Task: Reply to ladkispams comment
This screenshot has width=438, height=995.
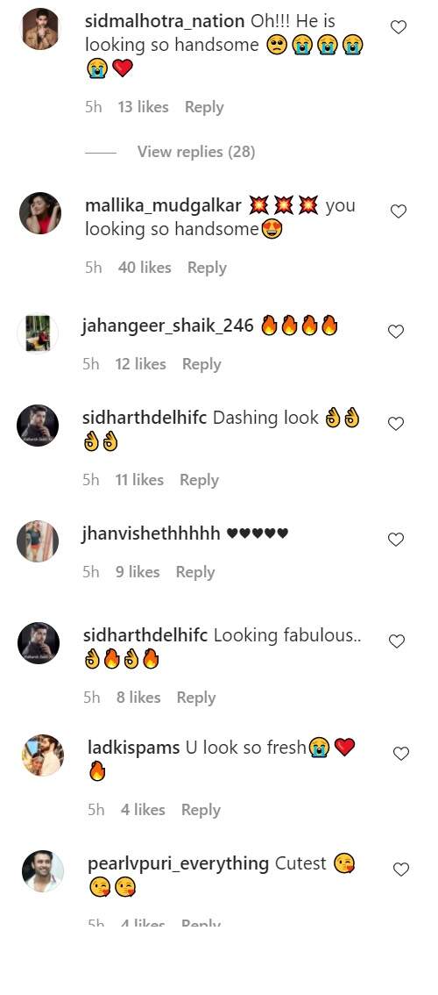Action: [x=201, y=810]
